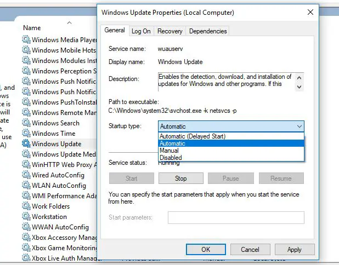Click the gear icon beside Windows Media Player
This screenshot has width=339, height=265.
26,39
